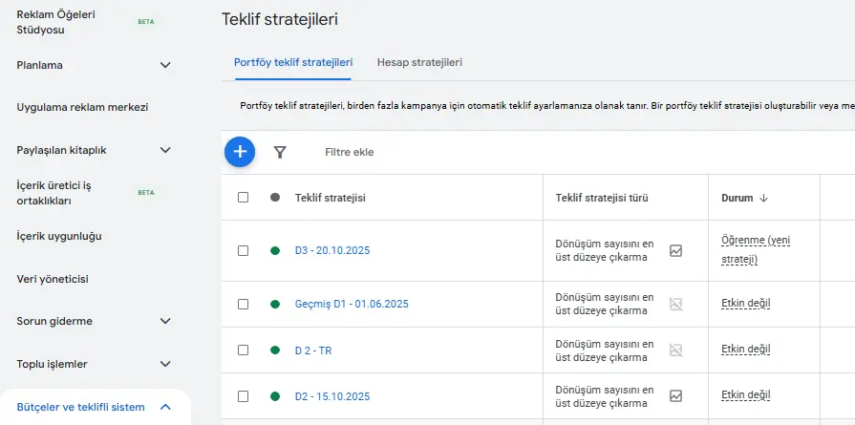Select Portföy teklif stratejileri tab
This screenshot has width=855, height=425.
click(x=293, y=62)
